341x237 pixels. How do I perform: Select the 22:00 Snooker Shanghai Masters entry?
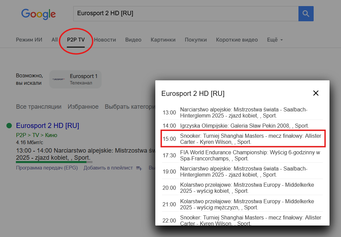[242, 219]
